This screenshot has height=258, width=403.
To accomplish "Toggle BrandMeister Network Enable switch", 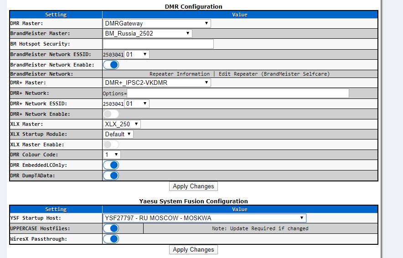I will (x=111, y=65).
